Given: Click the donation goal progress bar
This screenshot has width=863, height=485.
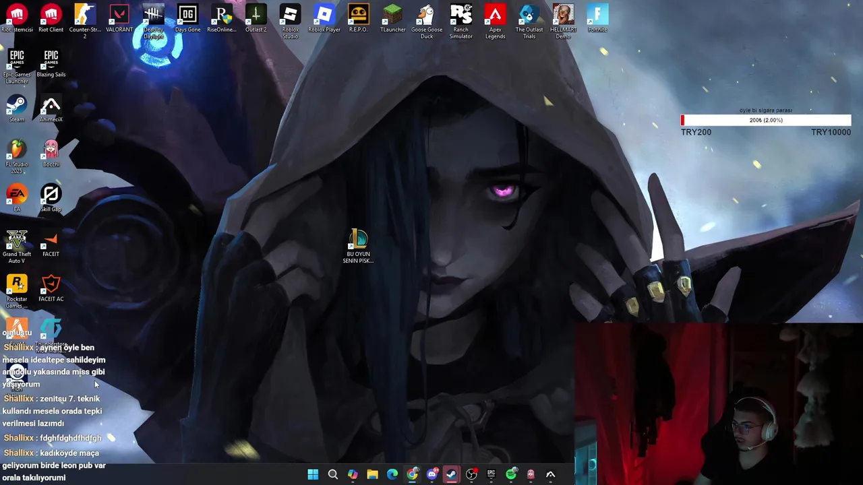Looking at the screenshot, I should [766, 120].
